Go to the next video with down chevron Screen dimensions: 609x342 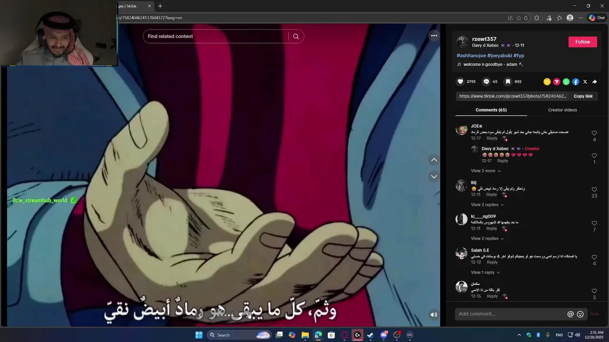(x=434, y=177)
